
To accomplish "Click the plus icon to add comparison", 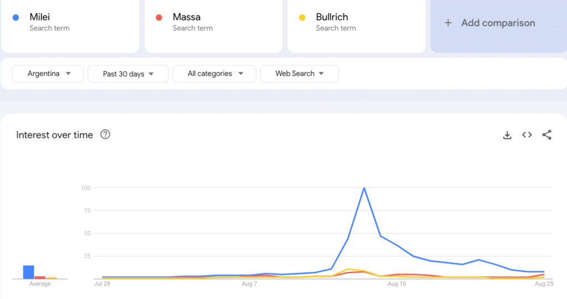I will (449, 23).
